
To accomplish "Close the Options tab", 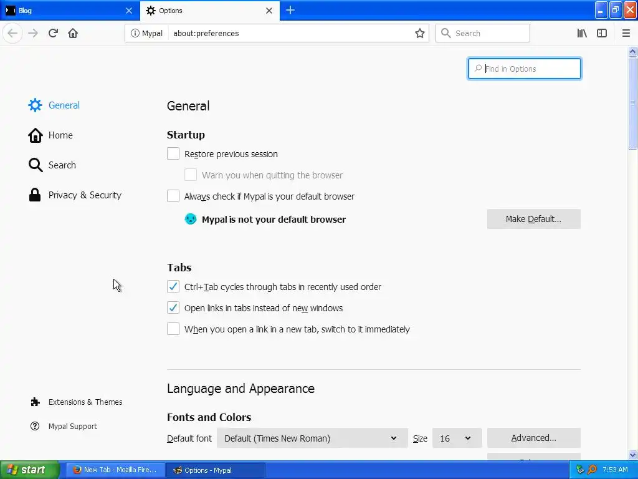I will [x=269, y=11].
